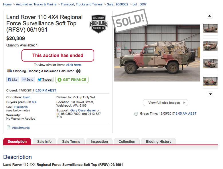The image size is (223, 169).
Task: Click the Facebook Like button
Action: [13, 80]
